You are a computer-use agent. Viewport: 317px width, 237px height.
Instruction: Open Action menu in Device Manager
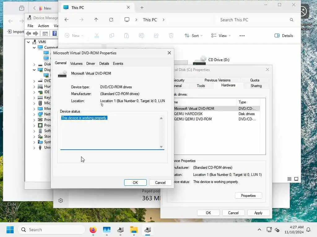tap(43, 26)
